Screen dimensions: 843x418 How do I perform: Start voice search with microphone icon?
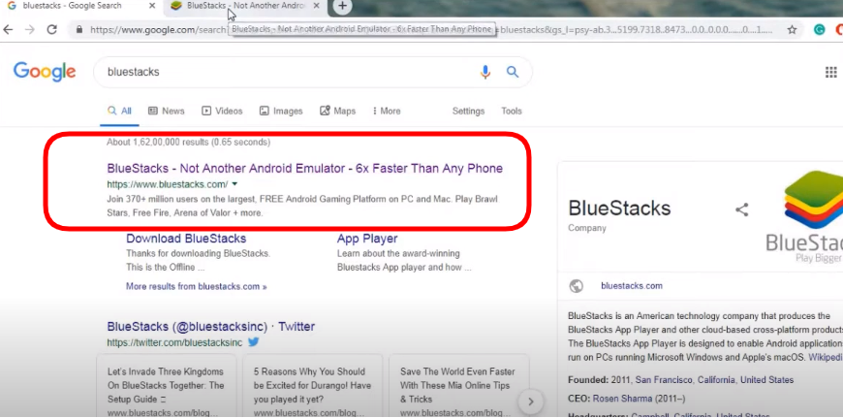pyautogui.click(x=484, y=72)
